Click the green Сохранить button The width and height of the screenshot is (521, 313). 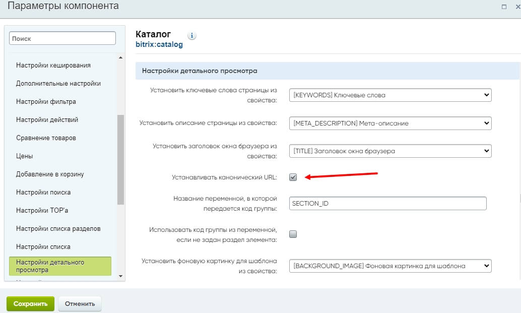click(x=30, y=304)
